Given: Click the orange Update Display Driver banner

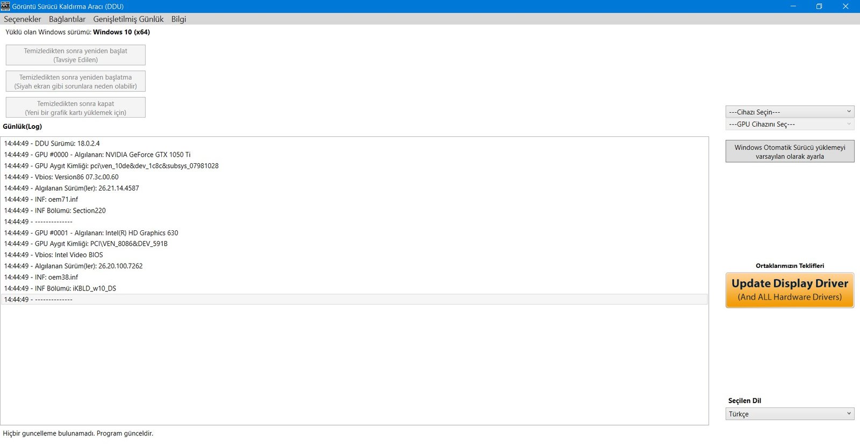Looking at the screenshot, I should point(790,290).
